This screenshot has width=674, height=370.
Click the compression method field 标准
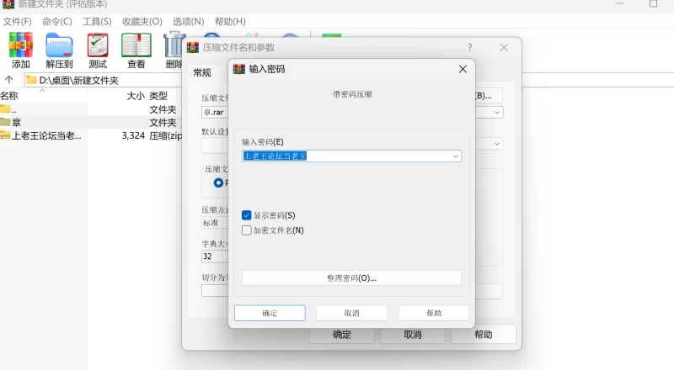pos(215,223)
